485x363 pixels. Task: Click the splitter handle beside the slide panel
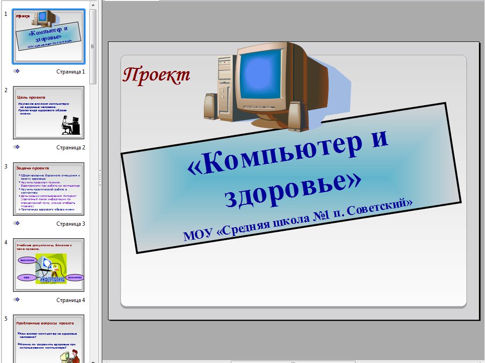click(x=100, y=177)
